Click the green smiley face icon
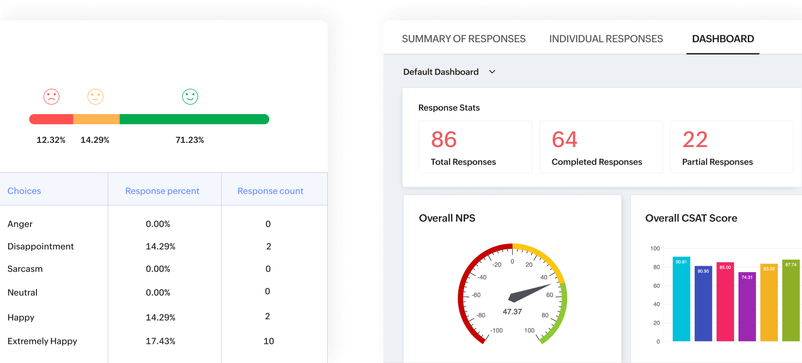This screenshot has height=363, width=802. point(190,97)
